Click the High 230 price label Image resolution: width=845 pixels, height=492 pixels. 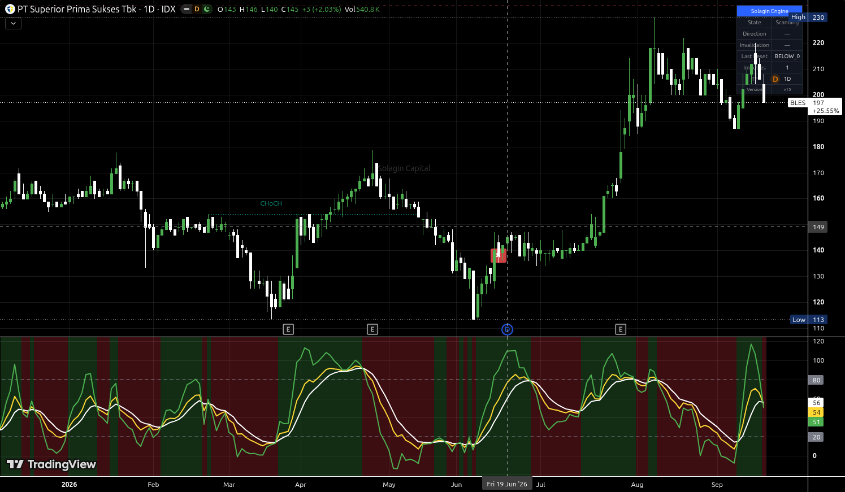pos(808,18)
